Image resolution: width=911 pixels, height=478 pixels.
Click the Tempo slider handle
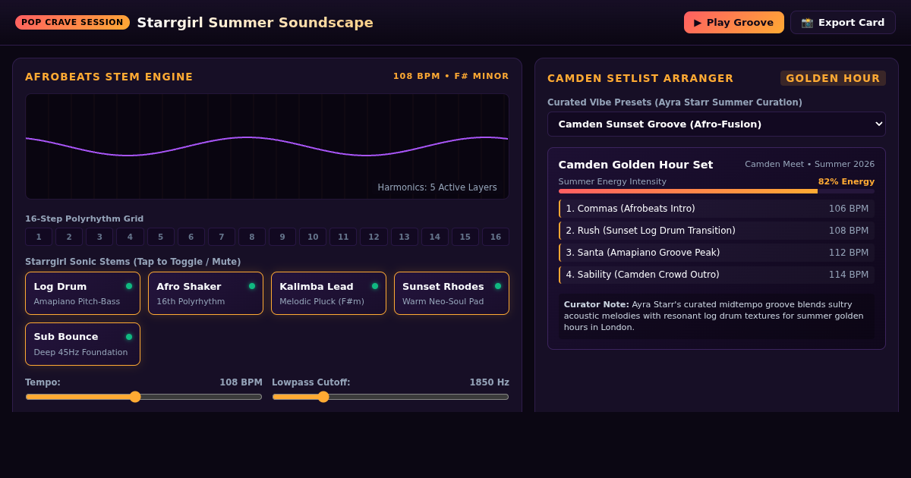tap(135, 397)
